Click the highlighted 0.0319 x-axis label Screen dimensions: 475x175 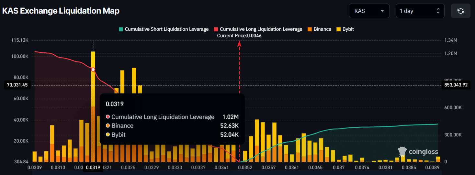click(93, 168)
